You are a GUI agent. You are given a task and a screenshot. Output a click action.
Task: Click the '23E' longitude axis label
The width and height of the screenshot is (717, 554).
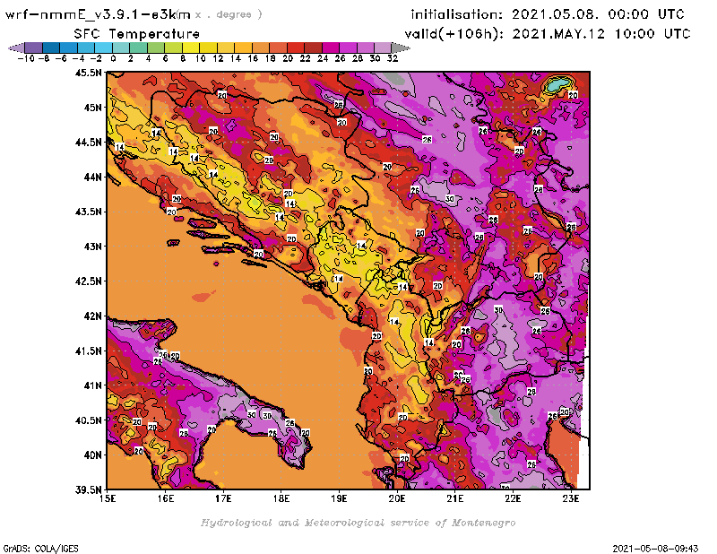(571, 498)
